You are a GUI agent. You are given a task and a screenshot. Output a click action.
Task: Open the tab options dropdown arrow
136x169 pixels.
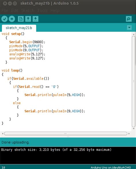coord(129,27)
